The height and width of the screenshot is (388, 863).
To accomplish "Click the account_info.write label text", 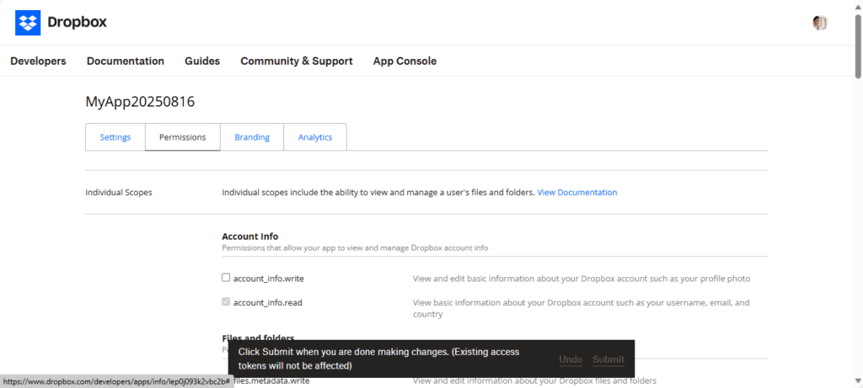I will pos(269,279).
